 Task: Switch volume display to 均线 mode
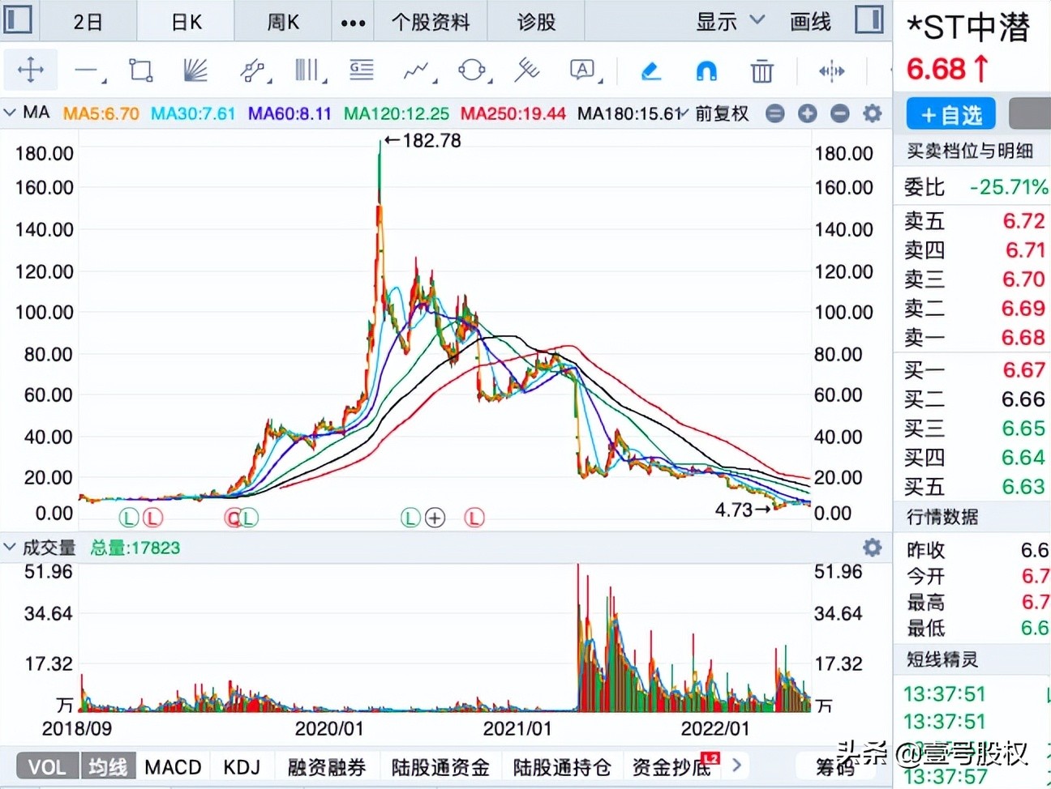coord(108,766)
